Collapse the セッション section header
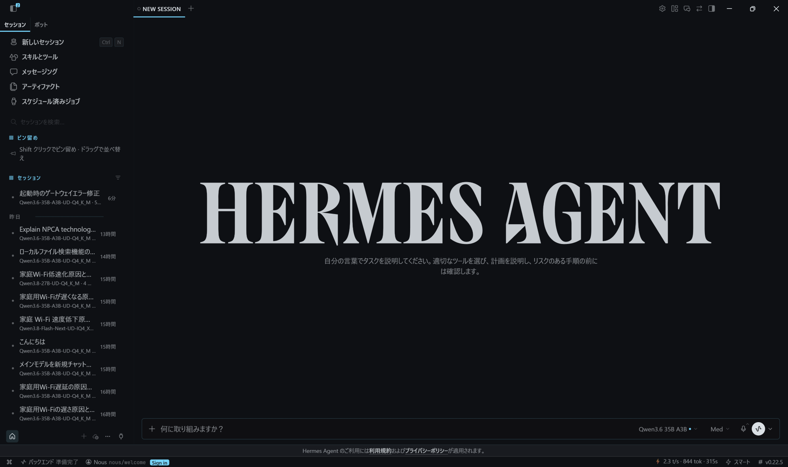The width and height of the screenshot is (788, 467). [25, 178]
